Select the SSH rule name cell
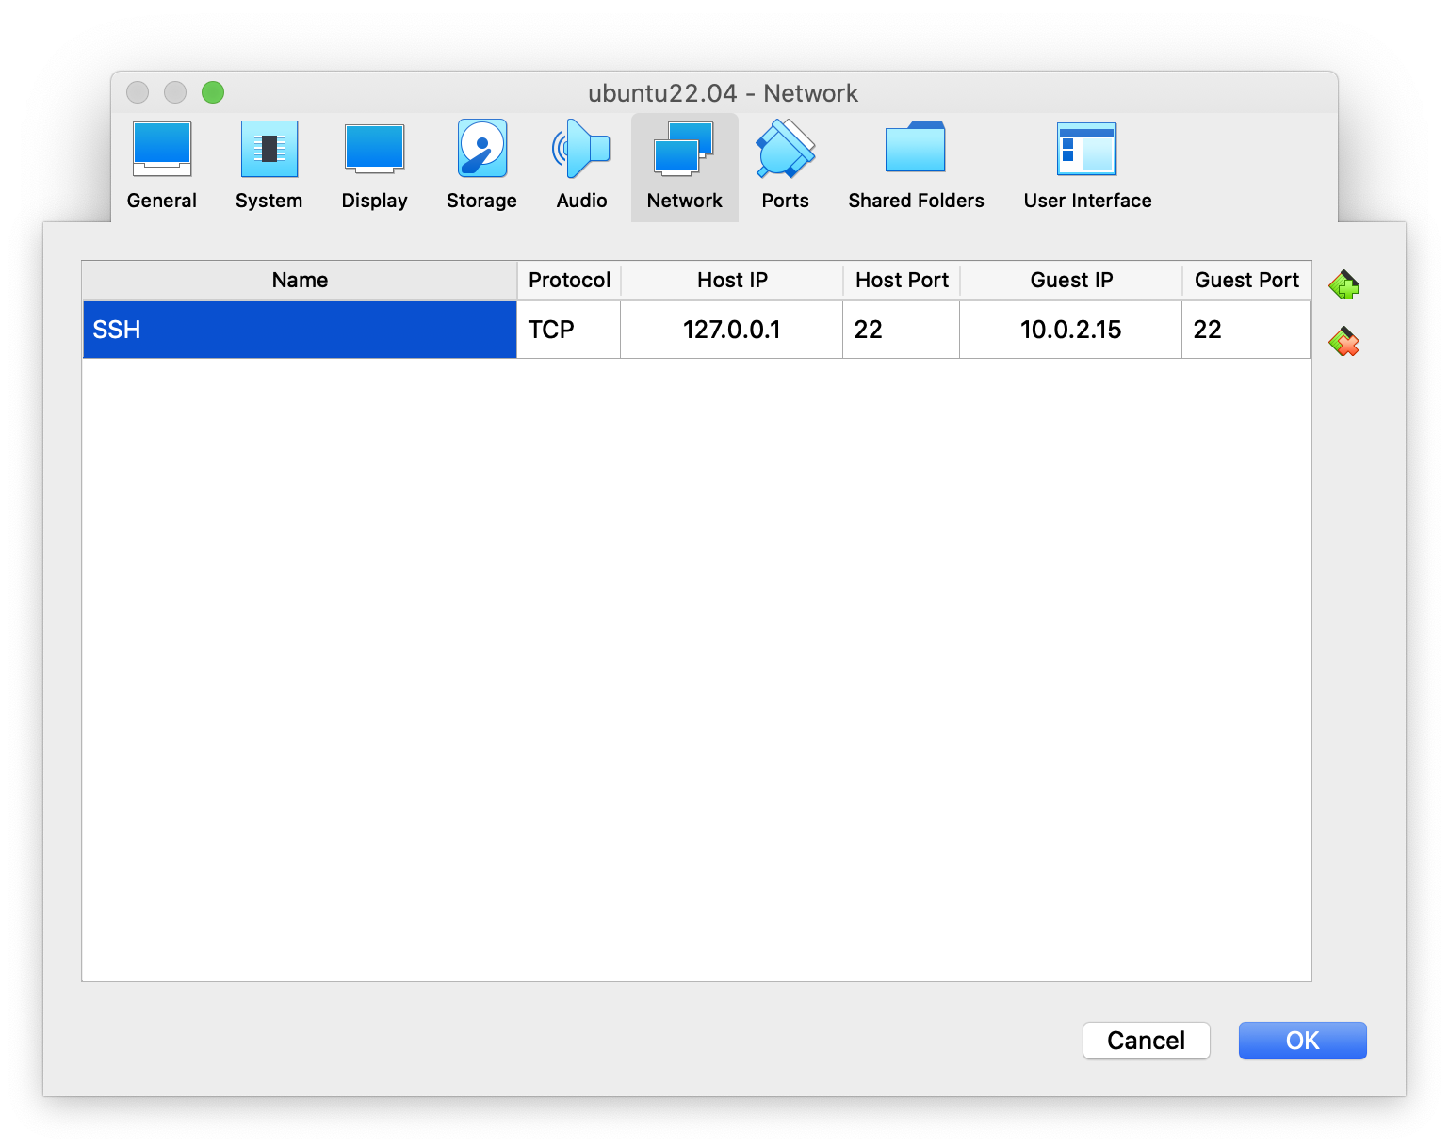Viewport: 1449px width, 1147px height. click(x=300, y=330)
